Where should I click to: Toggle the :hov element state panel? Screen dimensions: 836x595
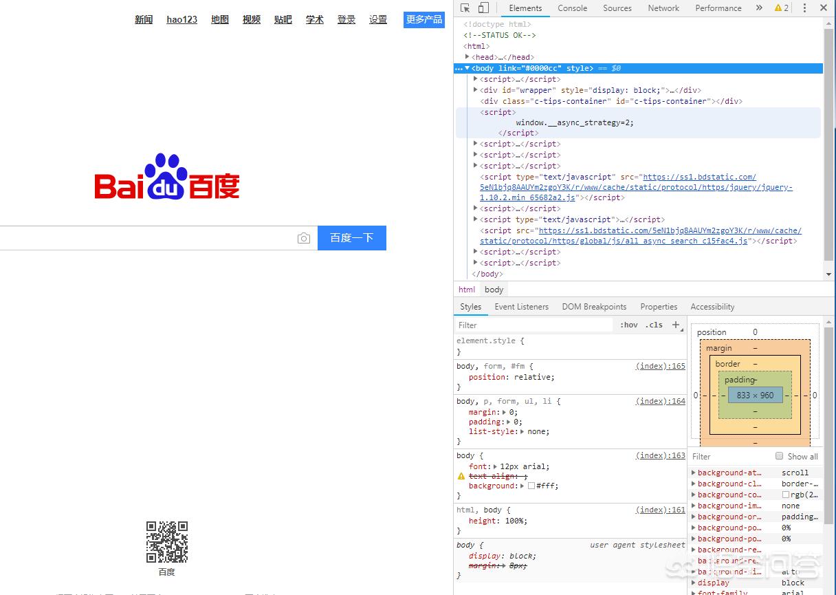(x=628, y=325)
